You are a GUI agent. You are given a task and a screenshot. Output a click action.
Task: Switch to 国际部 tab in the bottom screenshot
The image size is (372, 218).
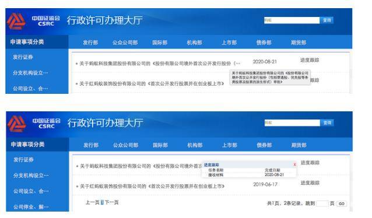[160, 145]
